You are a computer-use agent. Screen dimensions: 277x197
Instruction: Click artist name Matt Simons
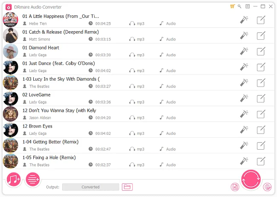click(39, 39)
